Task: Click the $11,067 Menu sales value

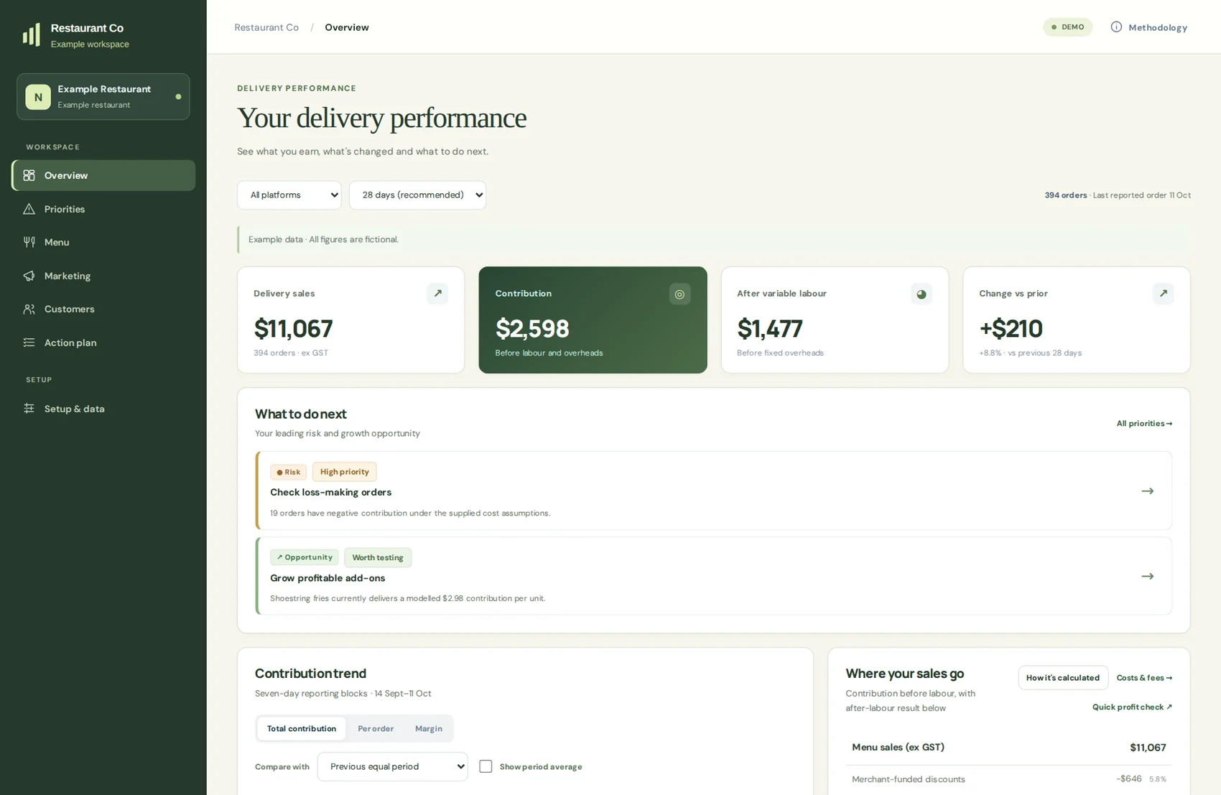Action: tap(1148, 748)
